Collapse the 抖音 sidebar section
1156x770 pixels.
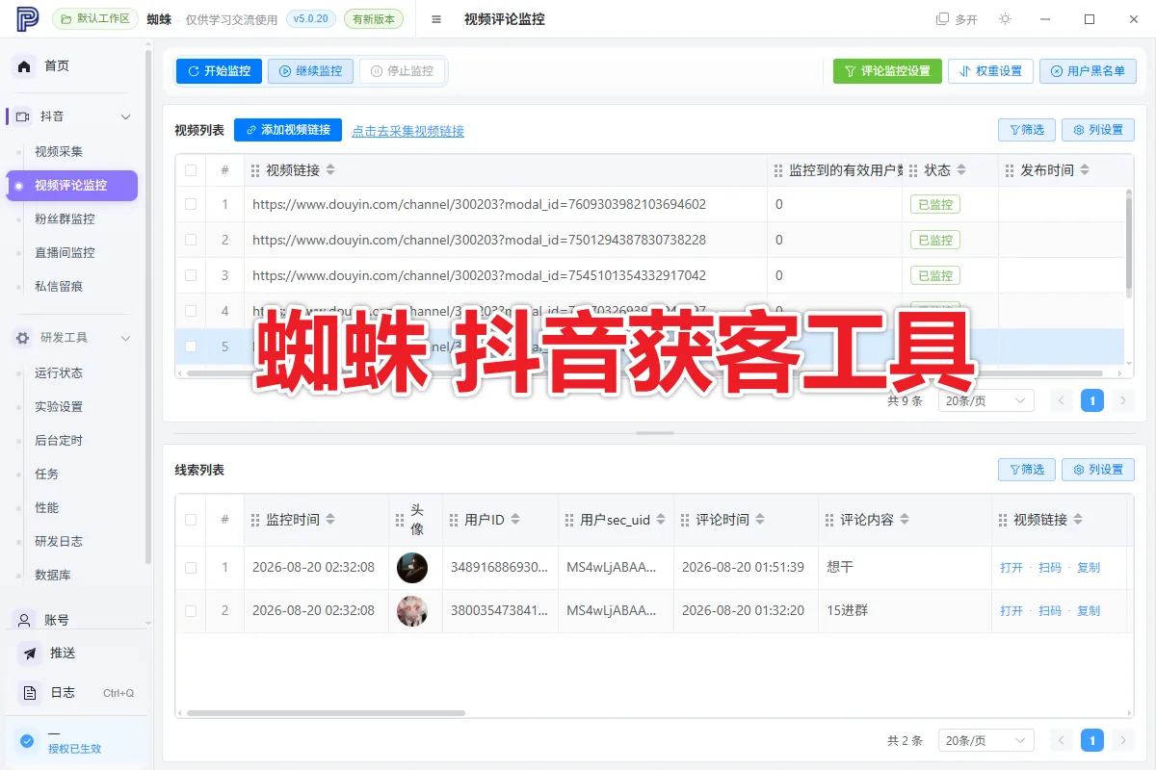[x=125, y=116]
